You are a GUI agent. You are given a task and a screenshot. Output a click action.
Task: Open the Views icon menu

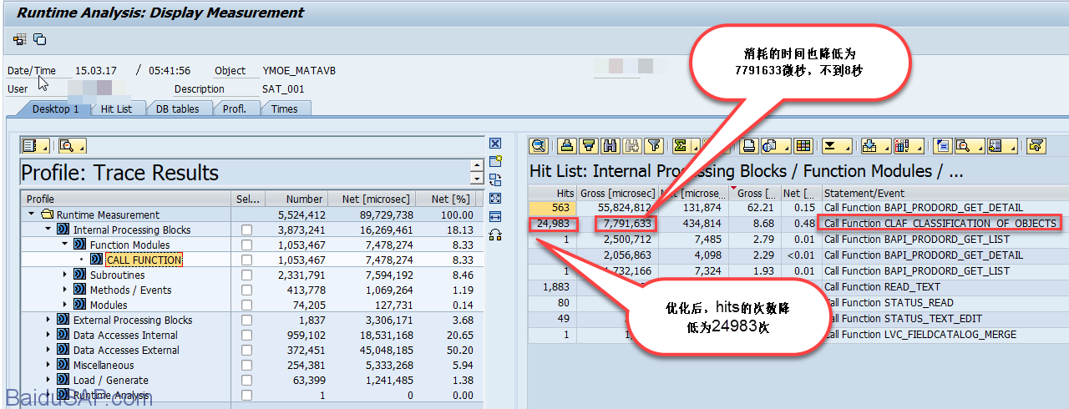(x=774, y=146)
